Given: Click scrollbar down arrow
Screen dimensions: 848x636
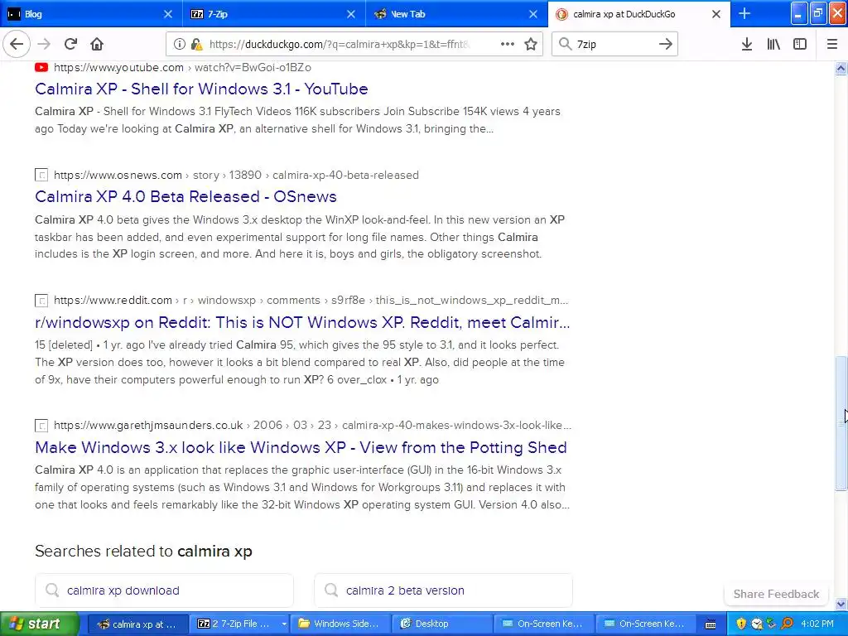Looking at the screenshot, I should (841, 604).
